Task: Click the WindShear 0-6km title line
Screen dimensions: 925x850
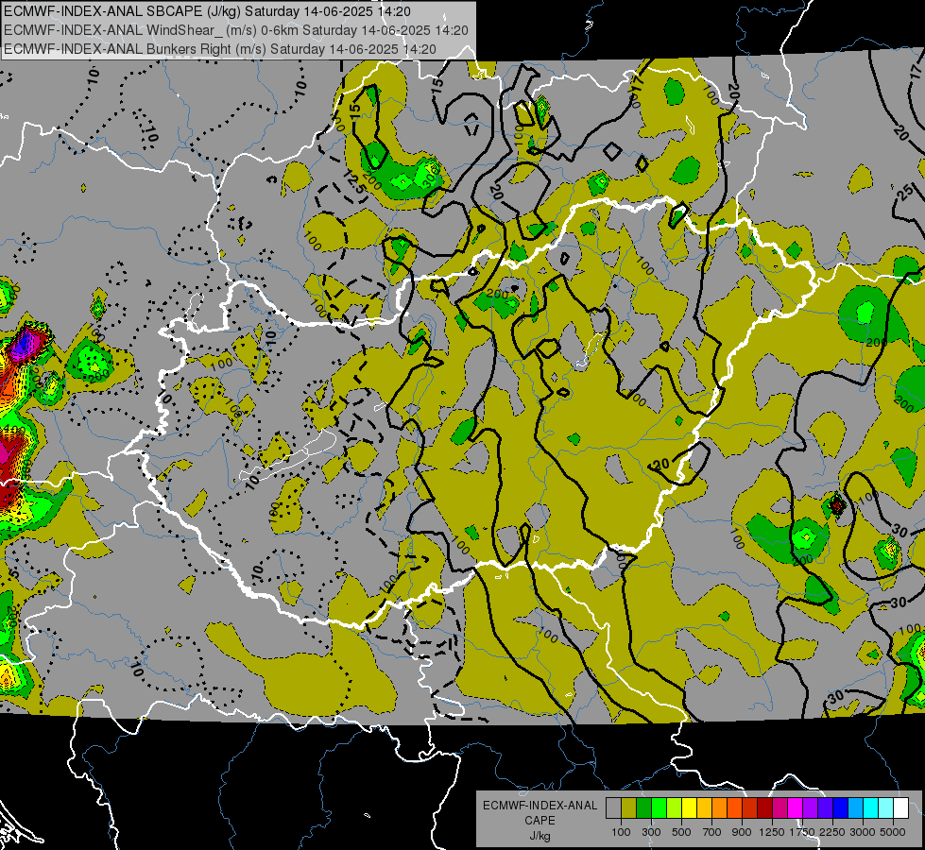Action: 236,30
